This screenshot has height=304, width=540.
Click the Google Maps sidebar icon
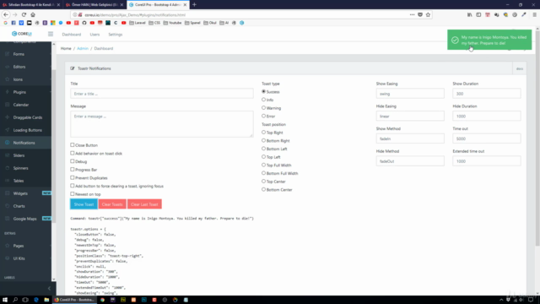click(x=8, y=219)
